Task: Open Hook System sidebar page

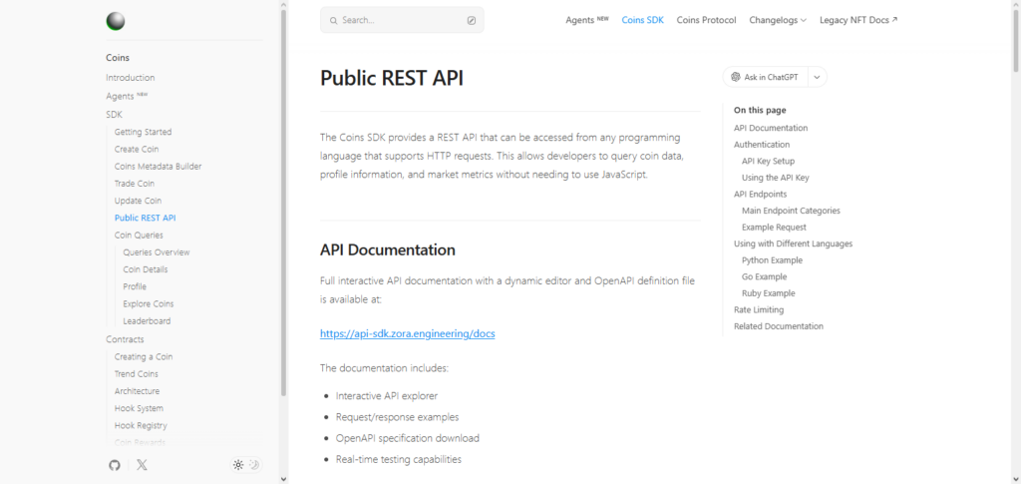Action: tap(140, 408)
